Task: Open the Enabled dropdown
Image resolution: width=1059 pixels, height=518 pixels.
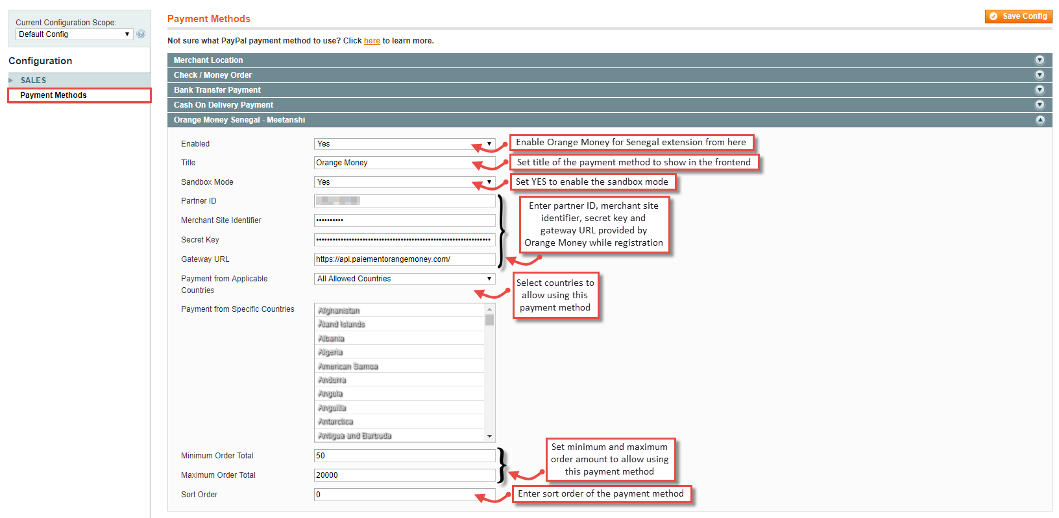Action: coord(405,144)
